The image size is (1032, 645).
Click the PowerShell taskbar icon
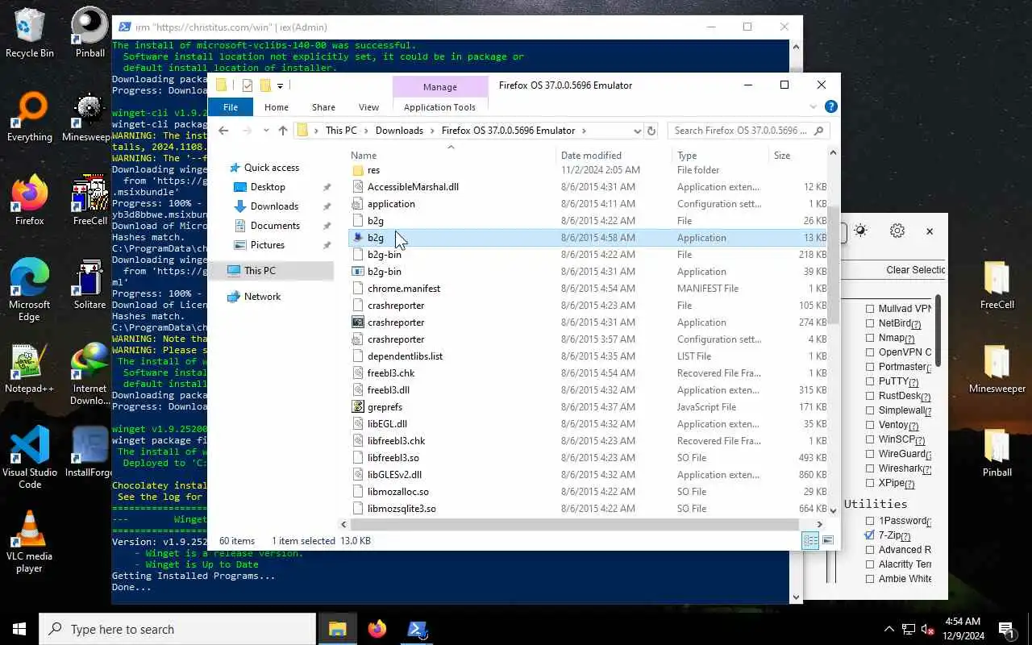click(x=418, y=629)
